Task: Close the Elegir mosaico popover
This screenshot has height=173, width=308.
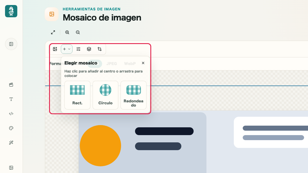Action: [143, 63]
